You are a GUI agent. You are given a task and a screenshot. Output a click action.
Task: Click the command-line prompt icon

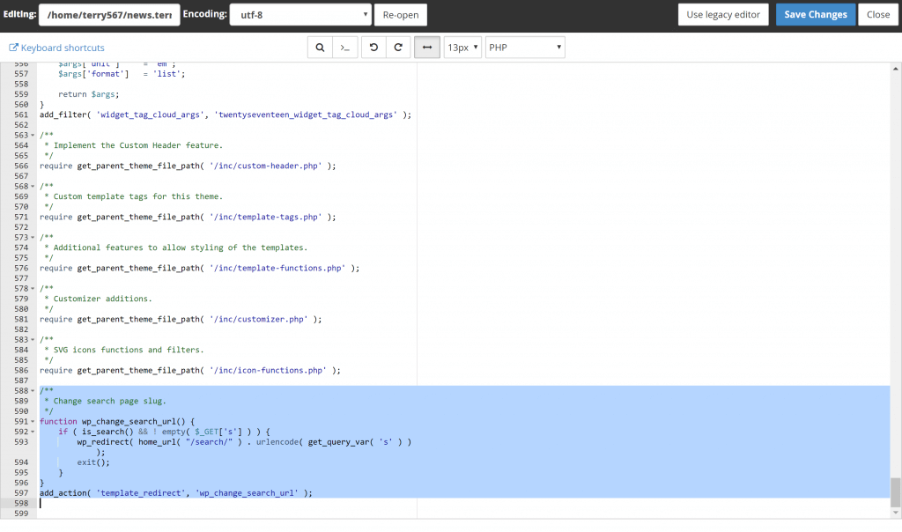[x=344, y=48]
